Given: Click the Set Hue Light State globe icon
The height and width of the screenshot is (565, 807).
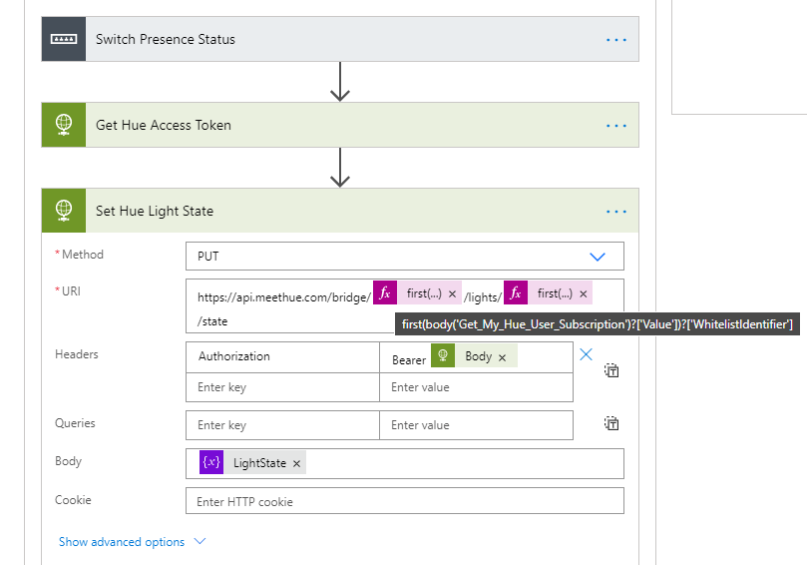Looking at the screenshot, I should [x=64, y=211].
